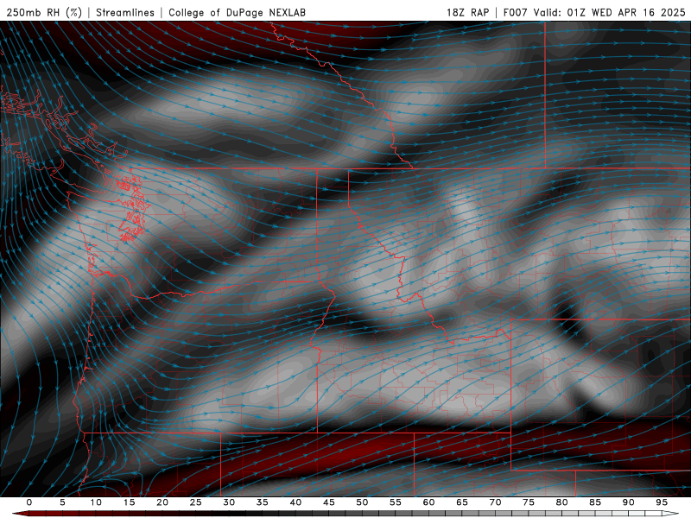Click "Valid: 01Z WED APR 16 2025" text

[x=610, y=12]
